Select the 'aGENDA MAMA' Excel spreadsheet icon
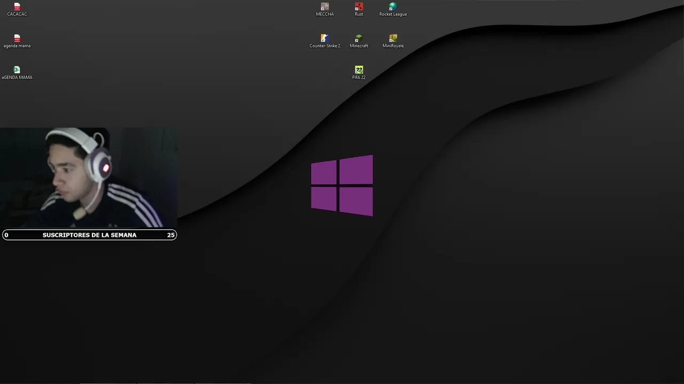The image size is (684, 384). (17, 70)
